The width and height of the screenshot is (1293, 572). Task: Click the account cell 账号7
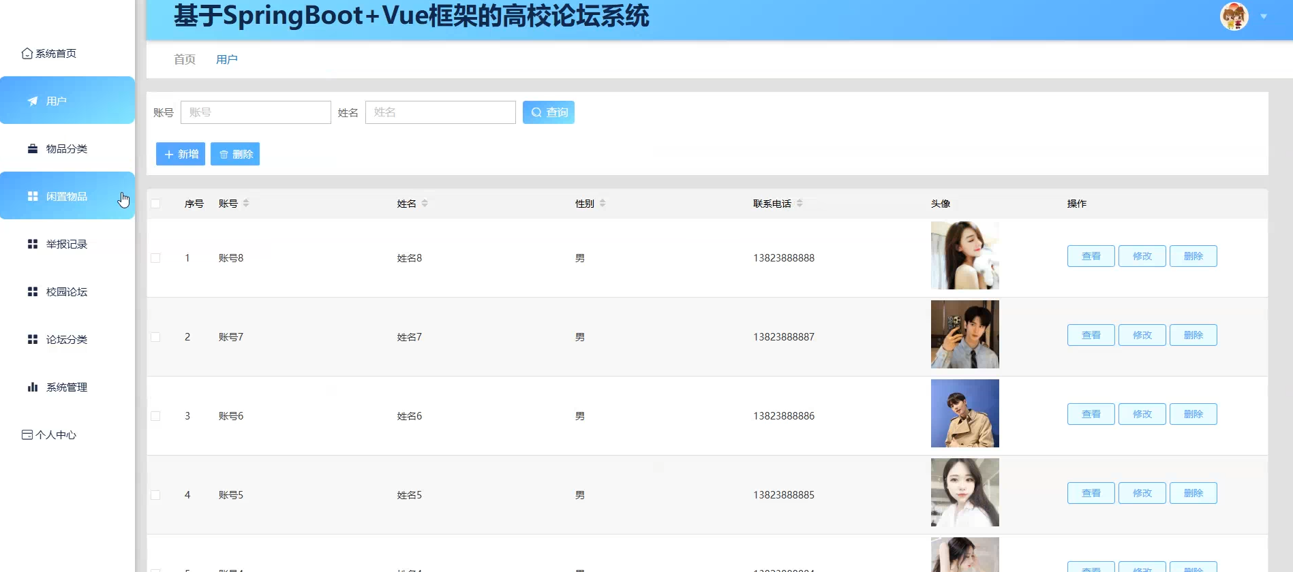tap(231, 337)
